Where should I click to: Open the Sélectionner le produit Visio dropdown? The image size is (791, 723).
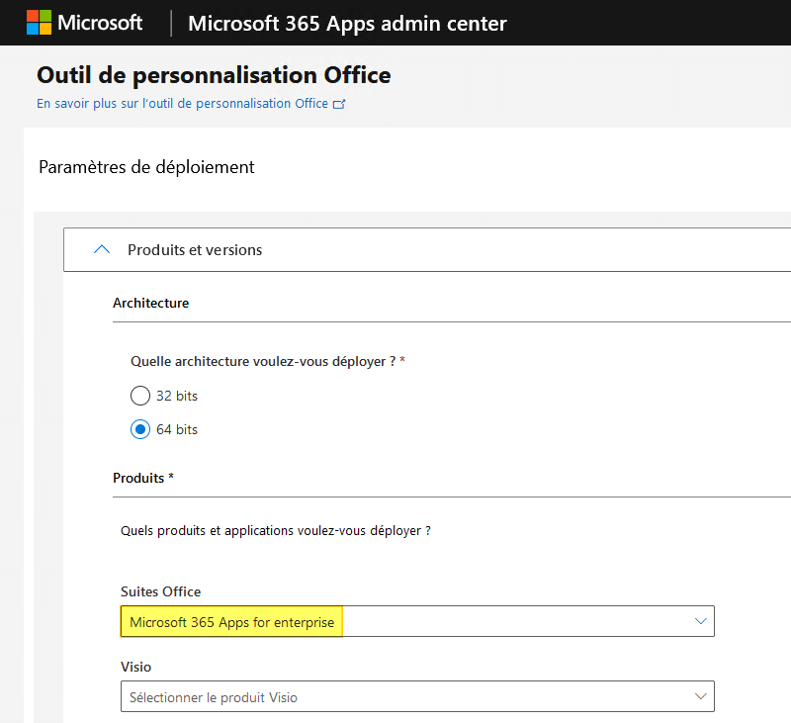coord(415,696)
